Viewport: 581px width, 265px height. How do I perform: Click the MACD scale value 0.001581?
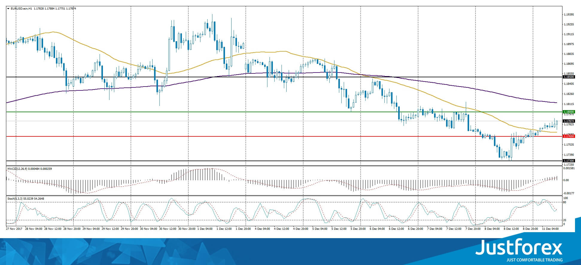569,168
